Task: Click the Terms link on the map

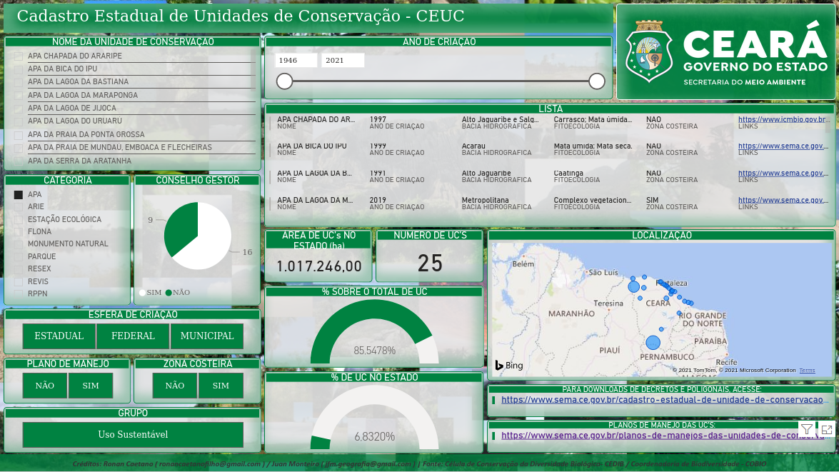Action: pyautogui.click(x=807, y=371)
